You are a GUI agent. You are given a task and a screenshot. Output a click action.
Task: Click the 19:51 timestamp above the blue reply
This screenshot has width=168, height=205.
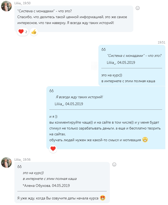(x=162, y=42)
